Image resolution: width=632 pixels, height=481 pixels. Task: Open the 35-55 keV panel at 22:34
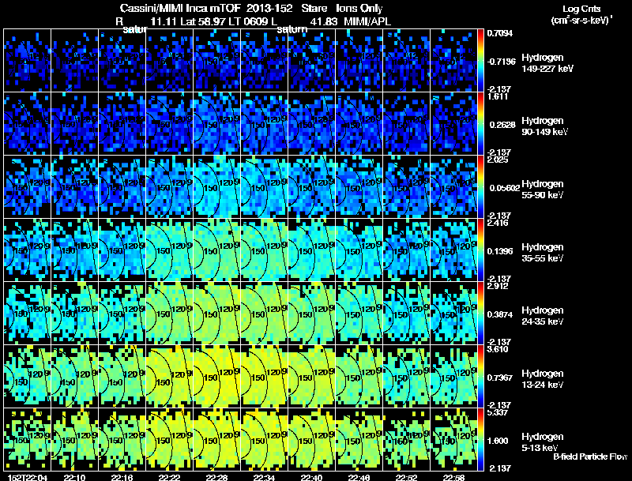(x=264, y=250)
